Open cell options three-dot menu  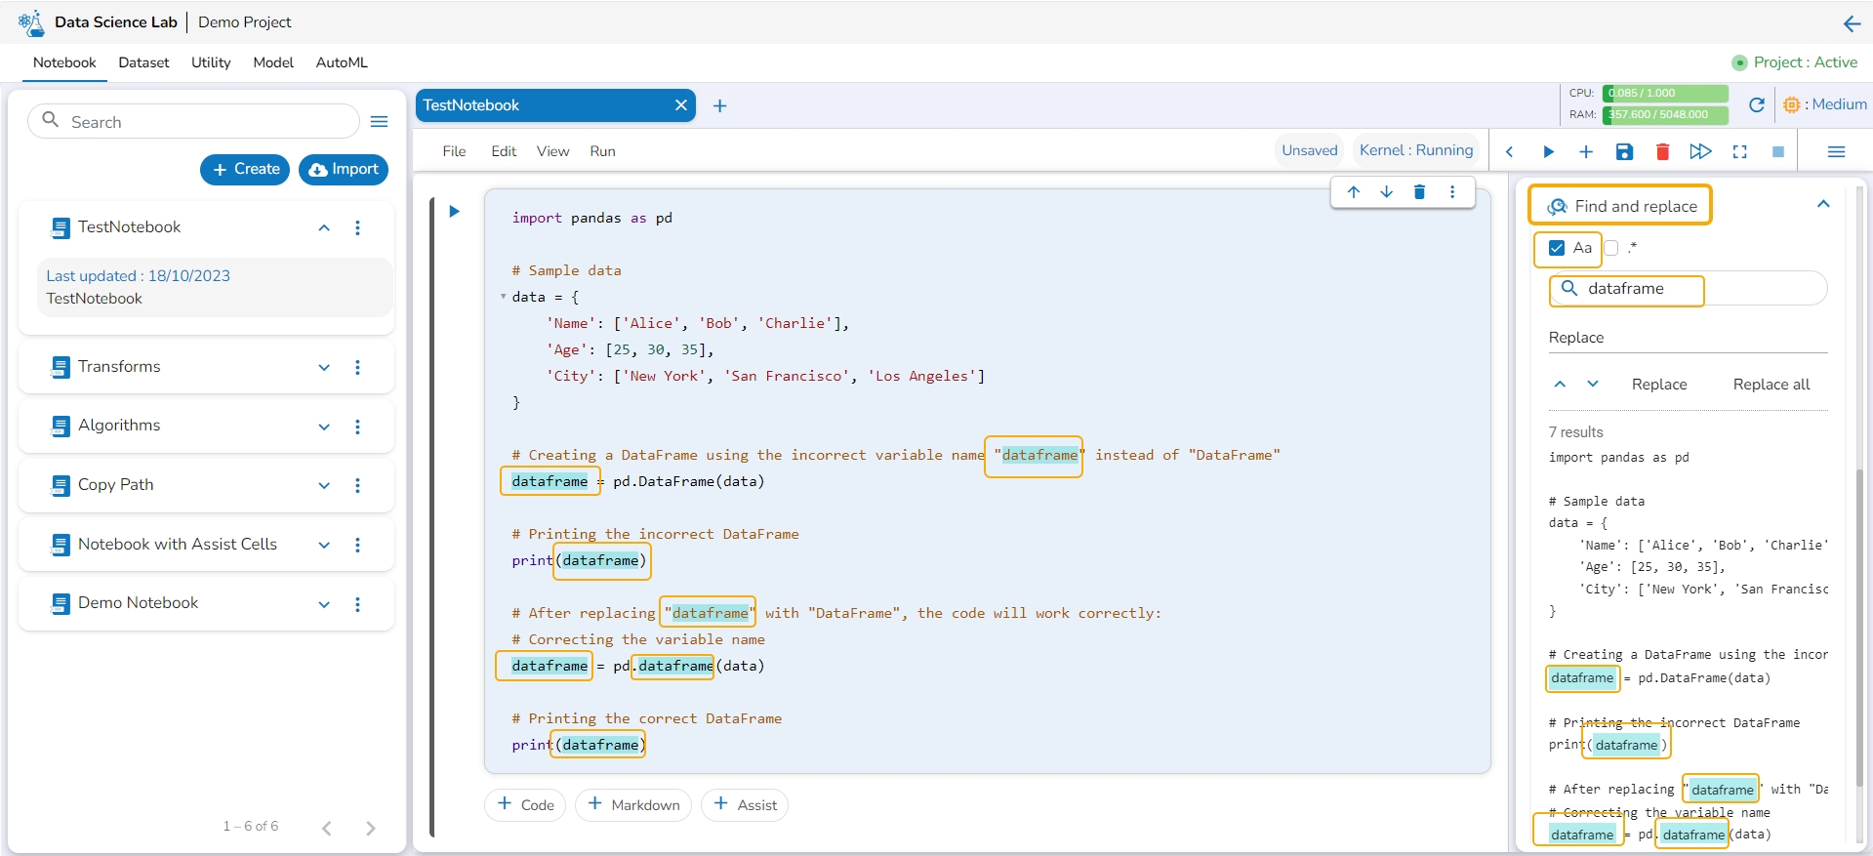pyautogui.click(x=1452, y=192)
